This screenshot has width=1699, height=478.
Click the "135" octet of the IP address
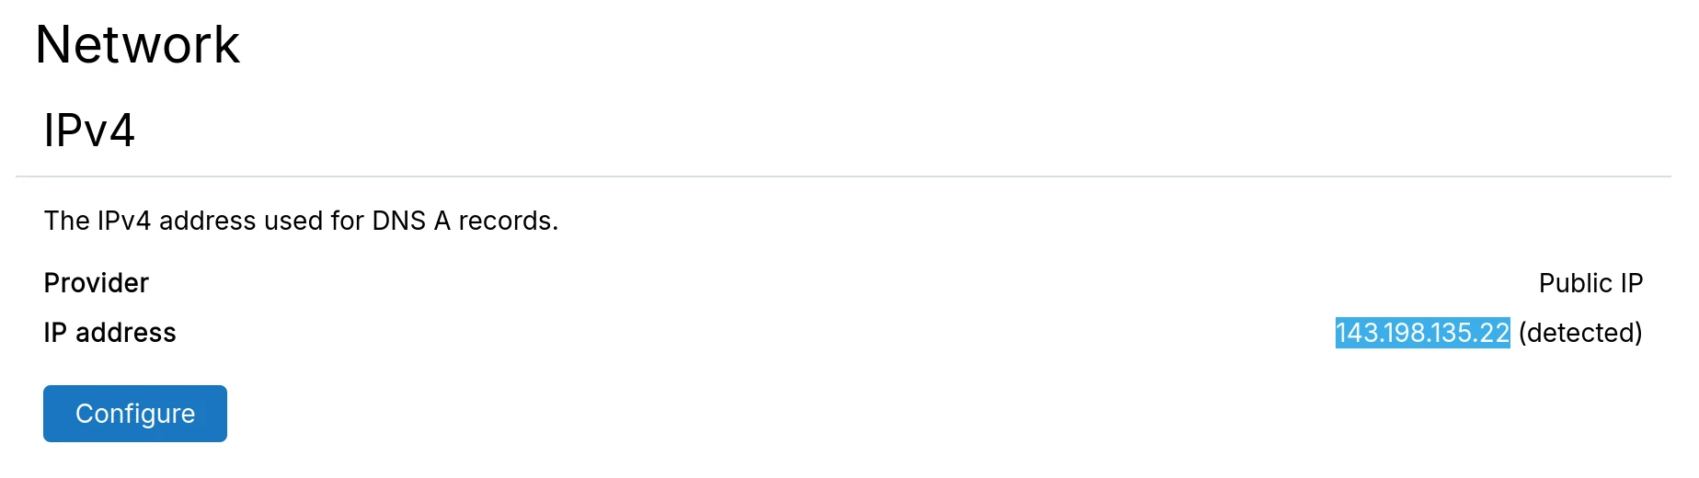[x=1449, y=333]
